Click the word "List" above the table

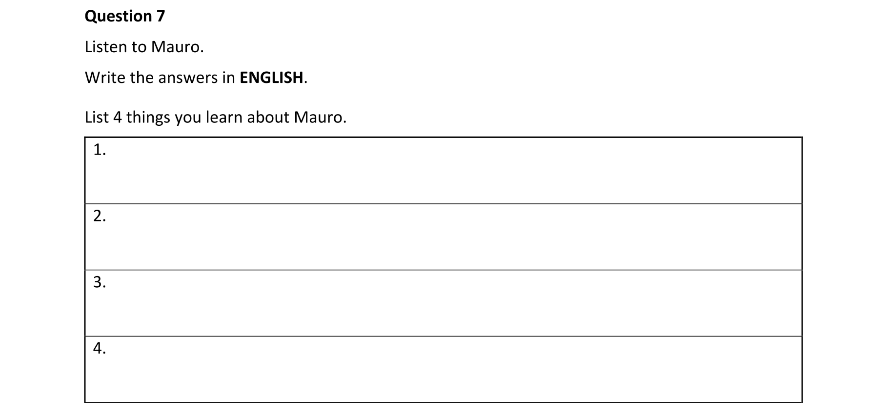coord(96,118)
